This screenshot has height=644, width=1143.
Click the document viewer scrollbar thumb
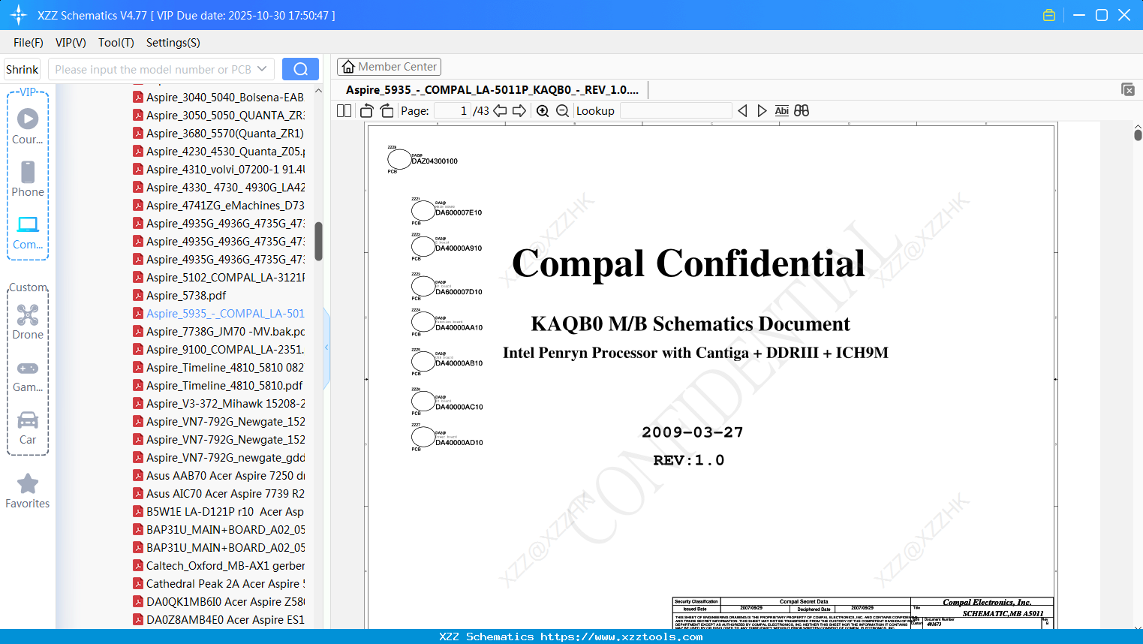coord(1138,134)
